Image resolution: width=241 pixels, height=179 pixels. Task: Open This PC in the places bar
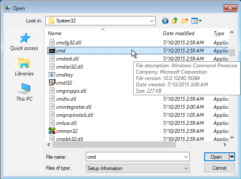(x=24, y=92)
